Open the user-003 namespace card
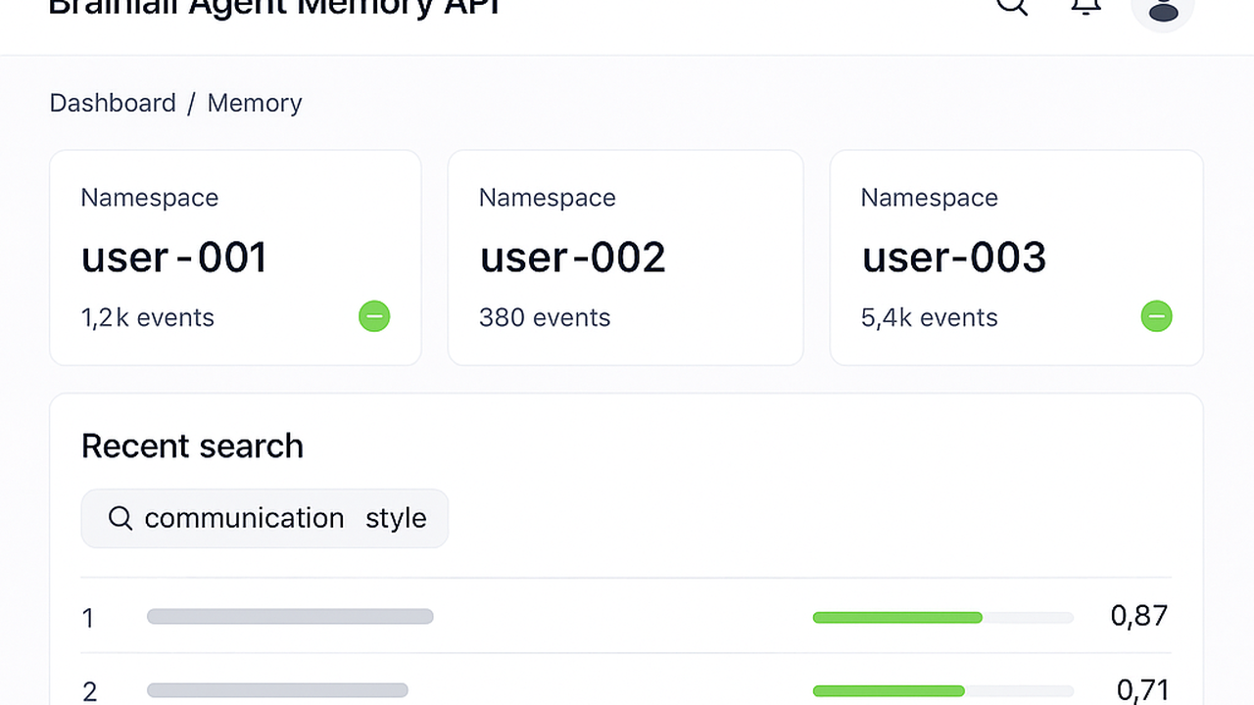 (x=1016, y=258)
